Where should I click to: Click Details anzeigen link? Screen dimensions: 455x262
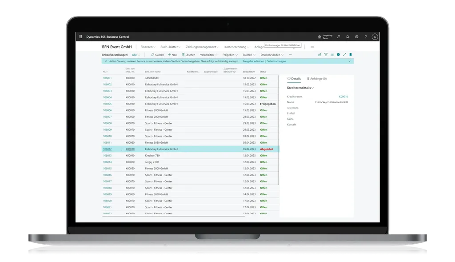276,61
